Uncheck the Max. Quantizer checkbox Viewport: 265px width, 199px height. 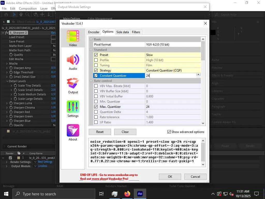click(x=96, y=106)
